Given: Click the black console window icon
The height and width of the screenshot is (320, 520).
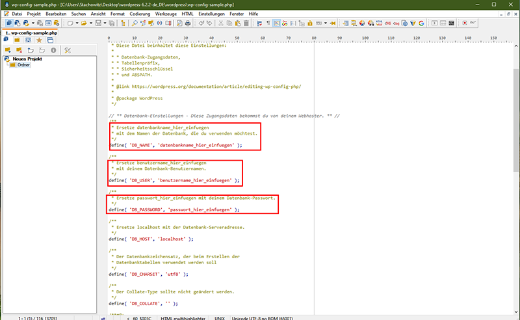Looking at the screenshot, I should click(x=451, y=23).
